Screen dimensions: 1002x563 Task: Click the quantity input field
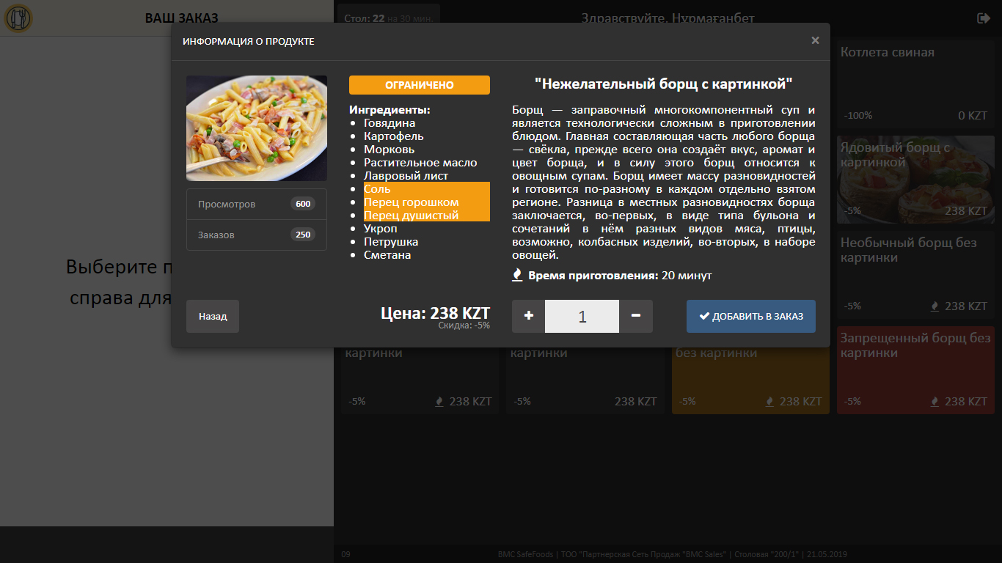tap(582, 316)
